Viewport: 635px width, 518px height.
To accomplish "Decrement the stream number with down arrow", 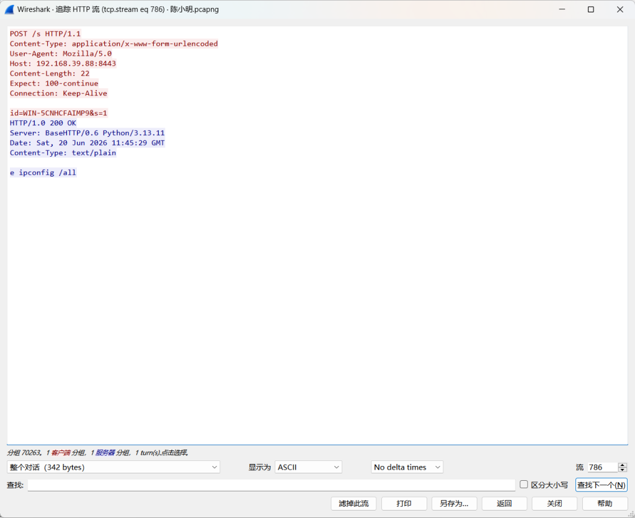I will [x=623, y=470].
